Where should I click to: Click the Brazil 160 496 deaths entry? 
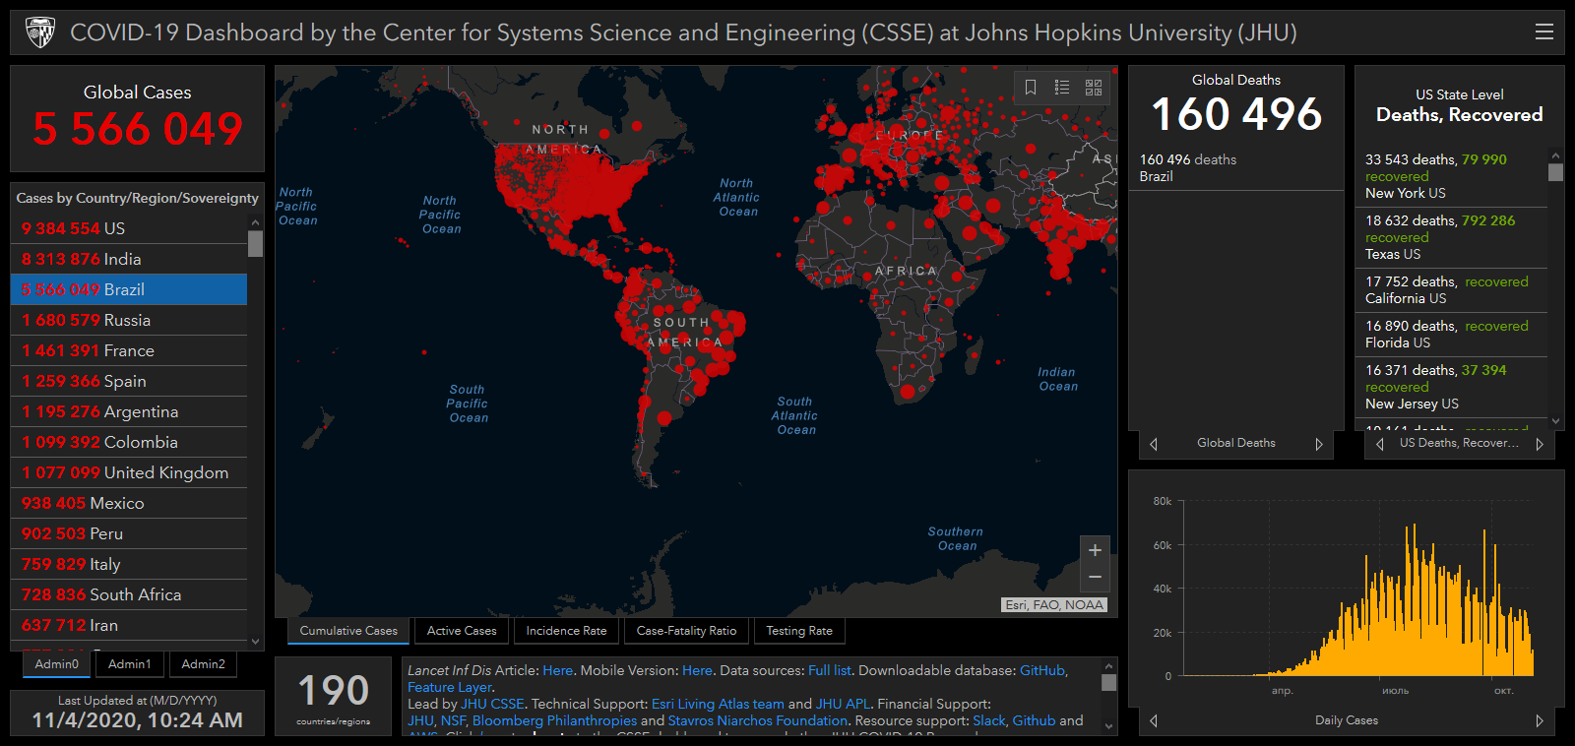[x=1236, y=168]
